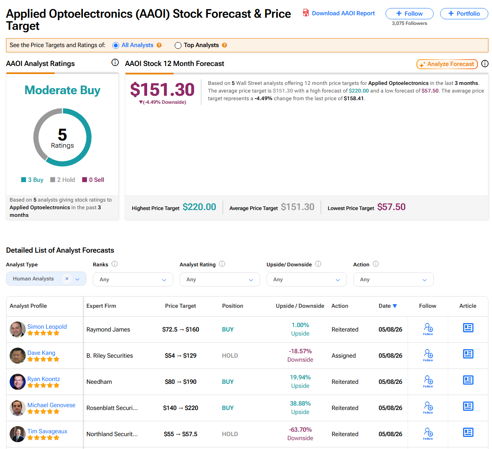Screen dimensions: 492x449
Task: Click the 5 Ratings donut chart
Action: (x=62, y=137)
